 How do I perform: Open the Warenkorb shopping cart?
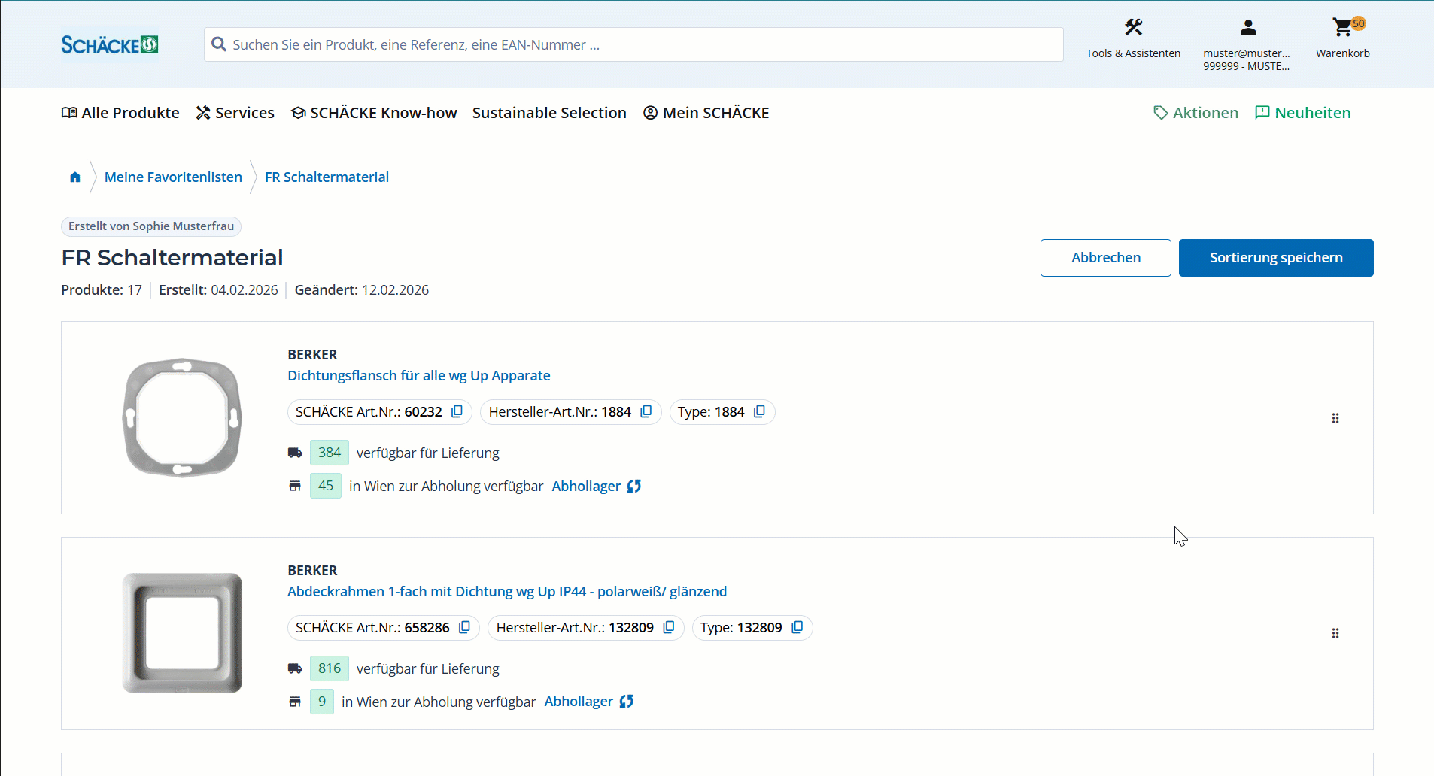tap(1342, 38)
